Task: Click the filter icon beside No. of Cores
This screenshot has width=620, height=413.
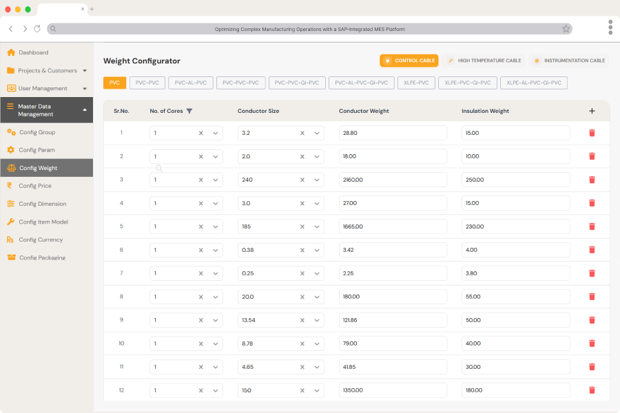Action: click(x=189, y=111)
